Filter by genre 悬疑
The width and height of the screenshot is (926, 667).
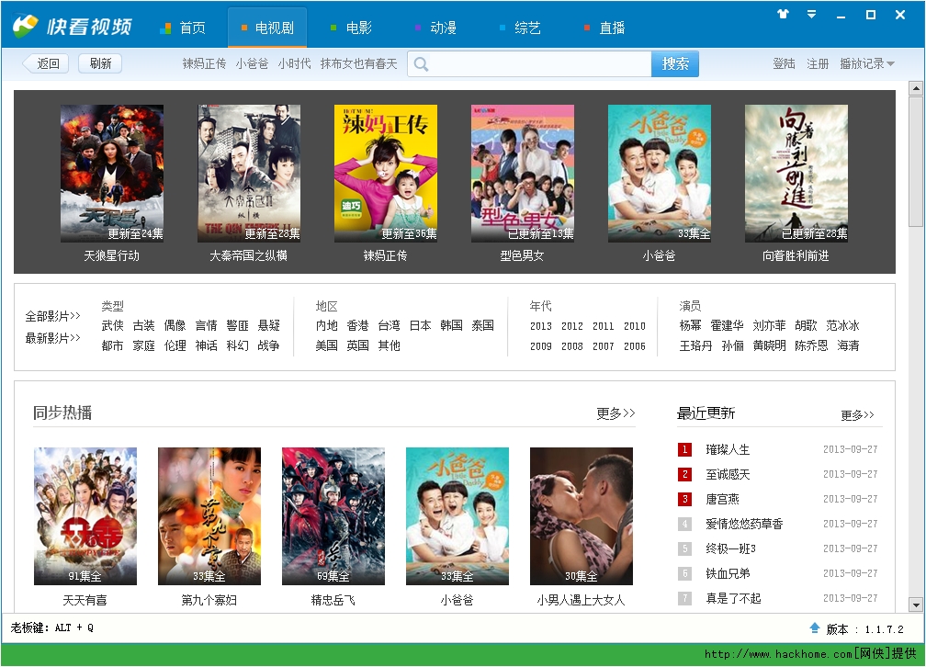[x=268, y=325]
